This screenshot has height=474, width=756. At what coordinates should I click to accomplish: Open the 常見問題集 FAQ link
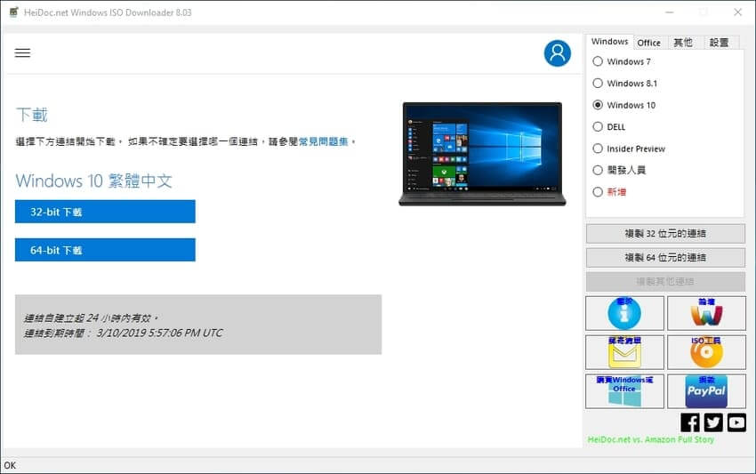pos(323,141)
